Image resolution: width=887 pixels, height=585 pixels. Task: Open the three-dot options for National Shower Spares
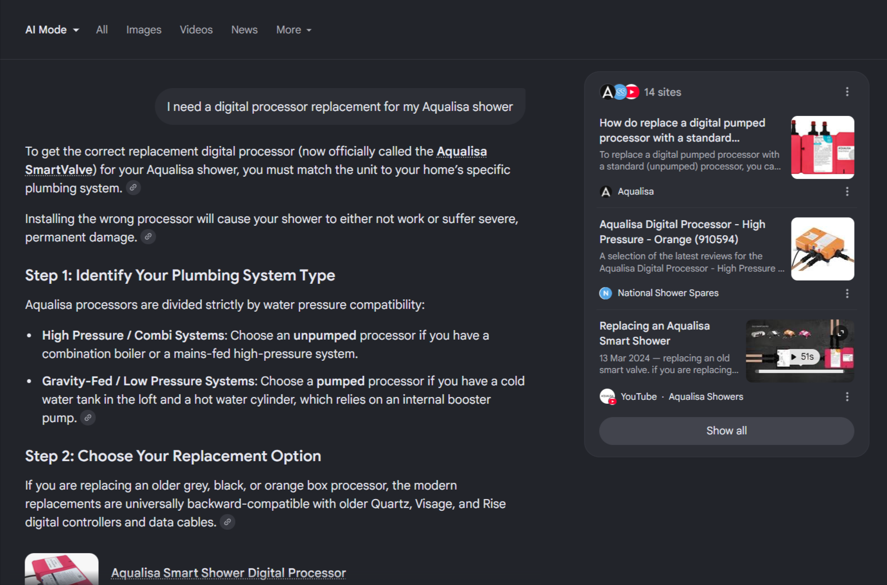tap(847, 293)
